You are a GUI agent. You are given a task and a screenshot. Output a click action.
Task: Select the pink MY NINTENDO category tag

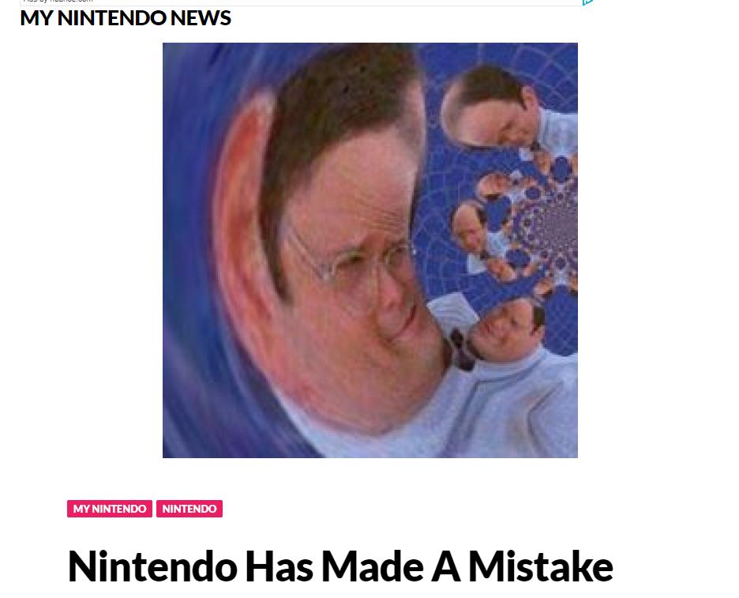tap(109, 509)
